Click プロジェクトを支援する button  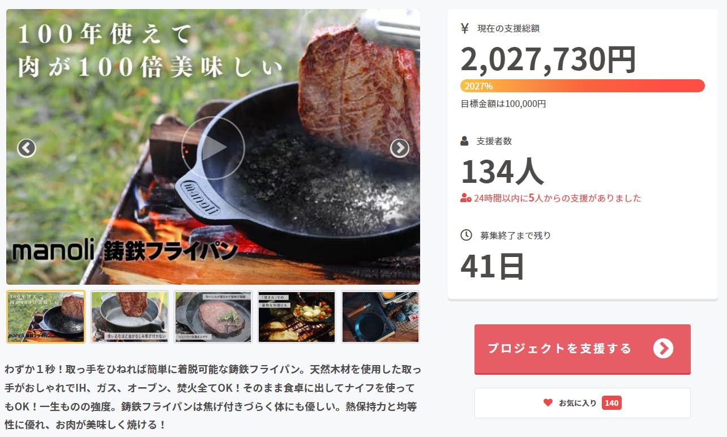[x=583, y=349]
